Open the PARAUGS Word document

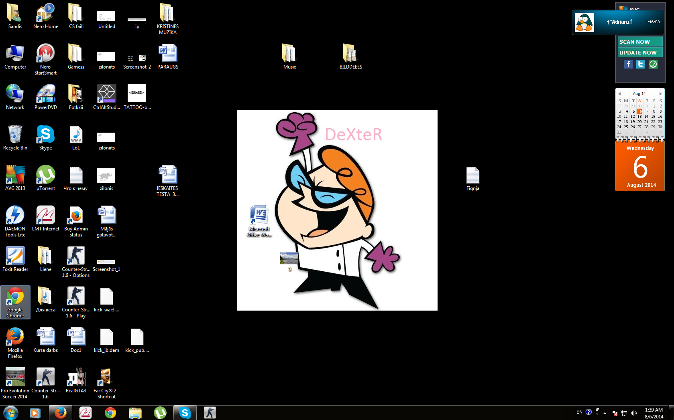point(167,57)
